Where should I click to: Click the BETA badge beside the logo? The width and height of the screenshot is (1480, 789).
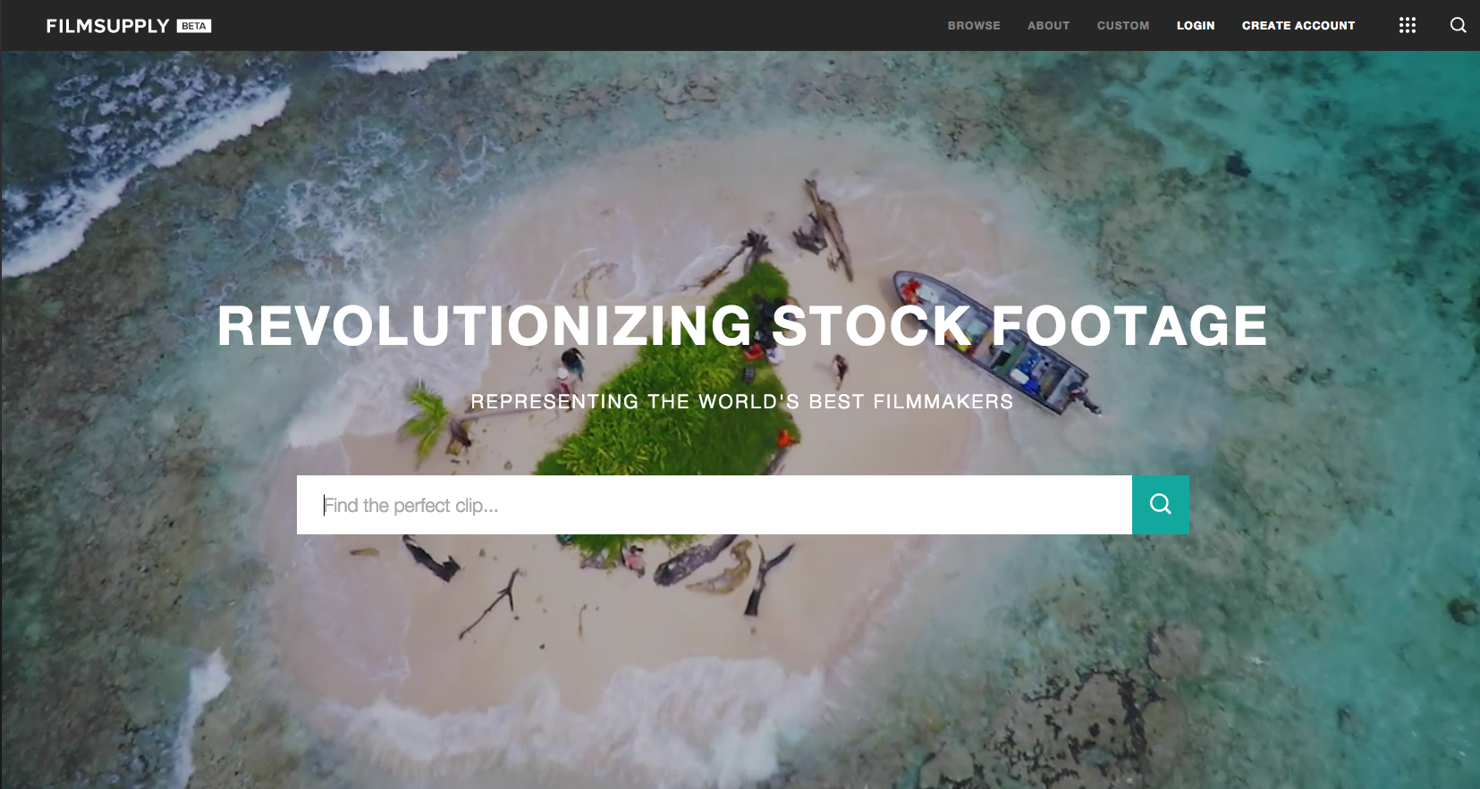(x=194, y=26)
